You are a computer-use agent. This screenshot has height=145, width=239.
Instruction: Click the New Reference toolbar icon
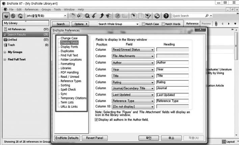click(80, 15)
